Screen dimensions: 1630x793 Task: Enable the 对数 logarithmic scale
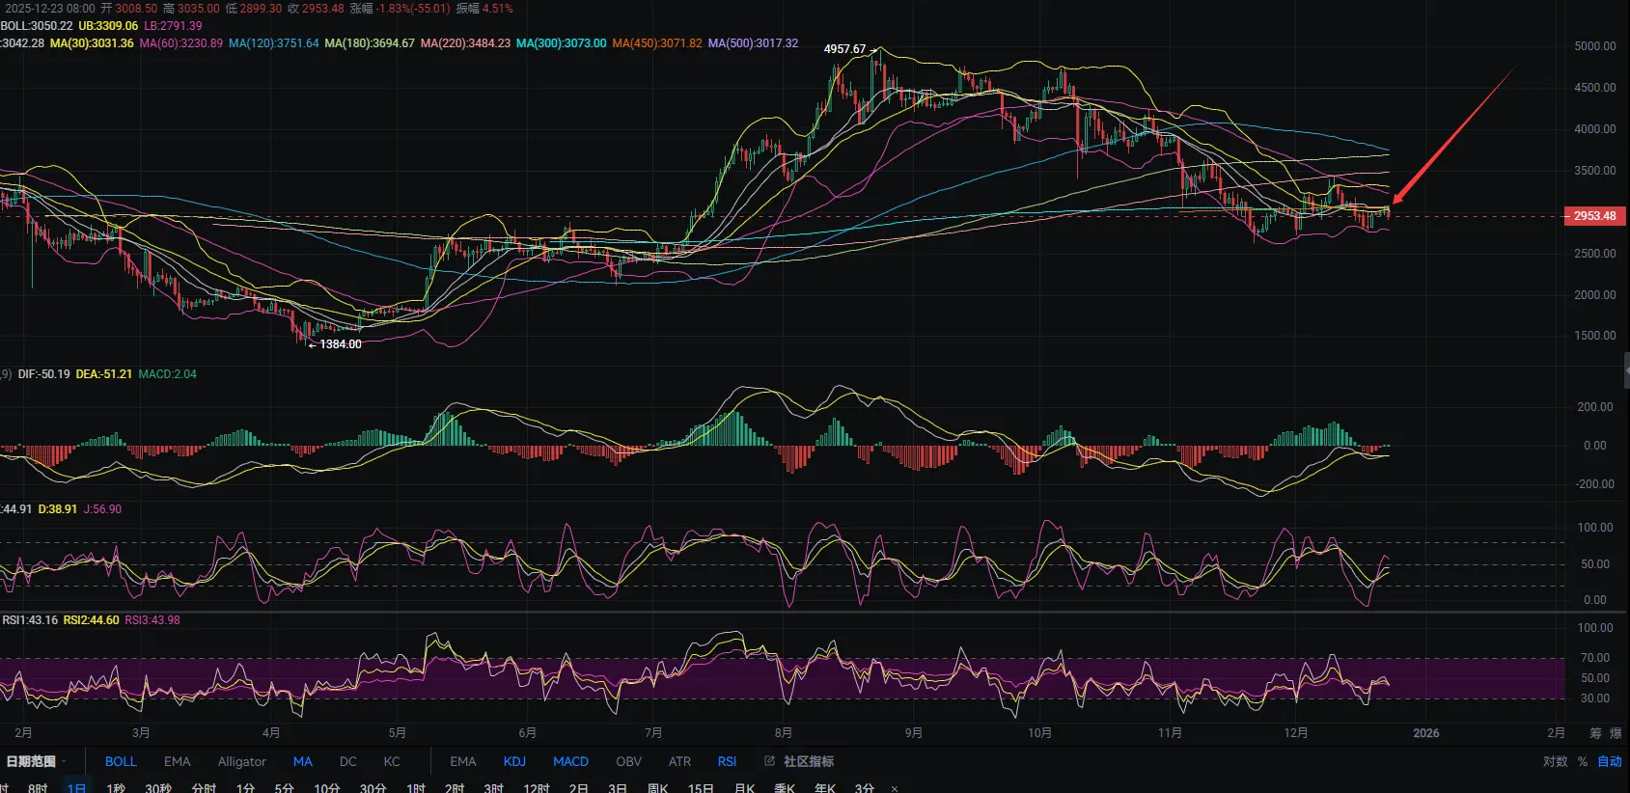1556,761
